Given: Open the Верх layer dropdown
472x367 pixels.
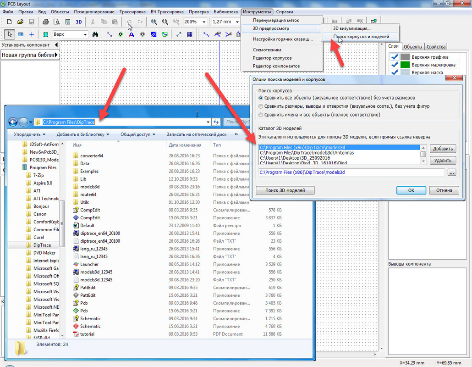Looking at the screenshot, I should coord(85,34).
